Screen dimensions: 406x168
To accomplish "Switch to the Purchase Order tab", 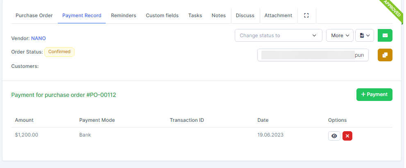I will (34, 16).
